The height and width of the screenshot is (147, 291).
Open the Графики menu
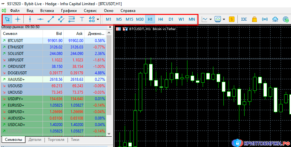tap(69, 11)
